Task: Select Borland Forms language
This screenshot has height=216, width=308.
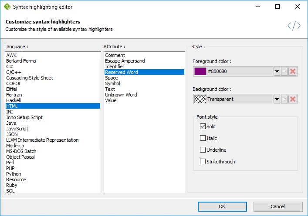Action: coord(53,61)
